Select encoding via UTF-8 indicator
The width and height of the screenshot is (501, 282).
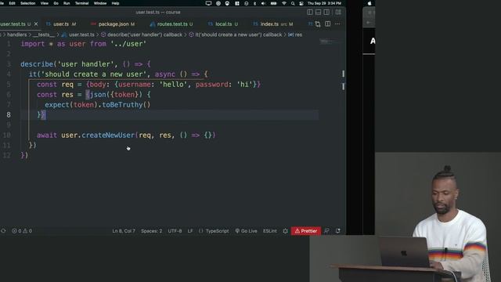175,231
